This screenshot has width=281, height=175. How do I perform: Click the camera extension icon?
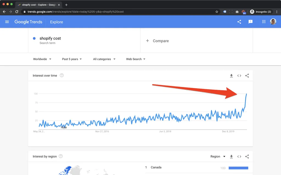click(x=237, y=11)
